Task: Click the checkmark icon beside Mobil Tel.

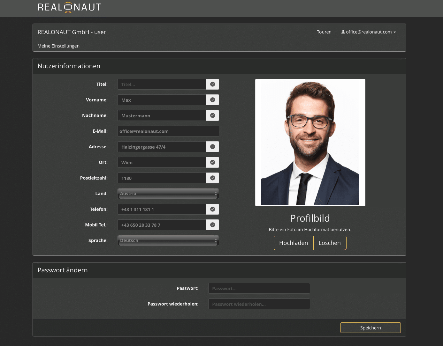Action: coord(213,225)
